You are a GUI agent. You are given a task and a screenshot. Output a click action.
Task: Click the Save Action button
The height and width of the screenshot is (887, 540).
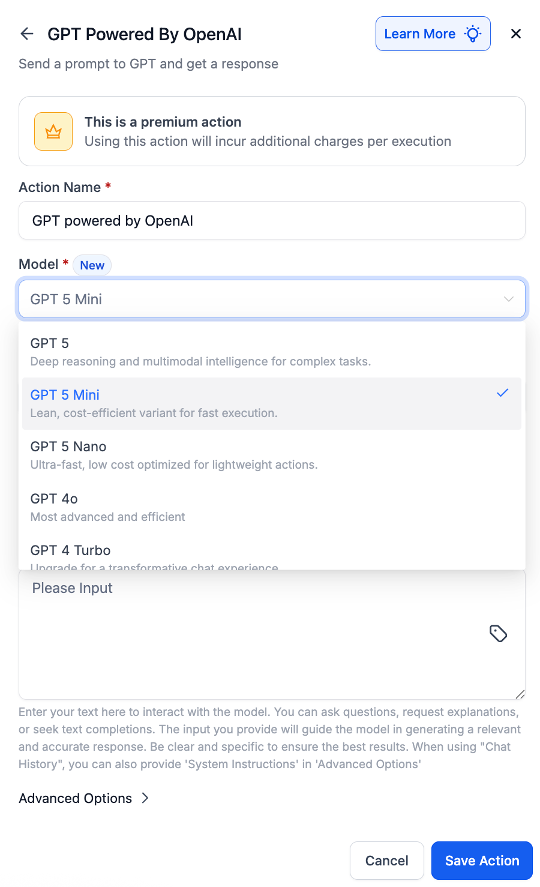(482, 861)
